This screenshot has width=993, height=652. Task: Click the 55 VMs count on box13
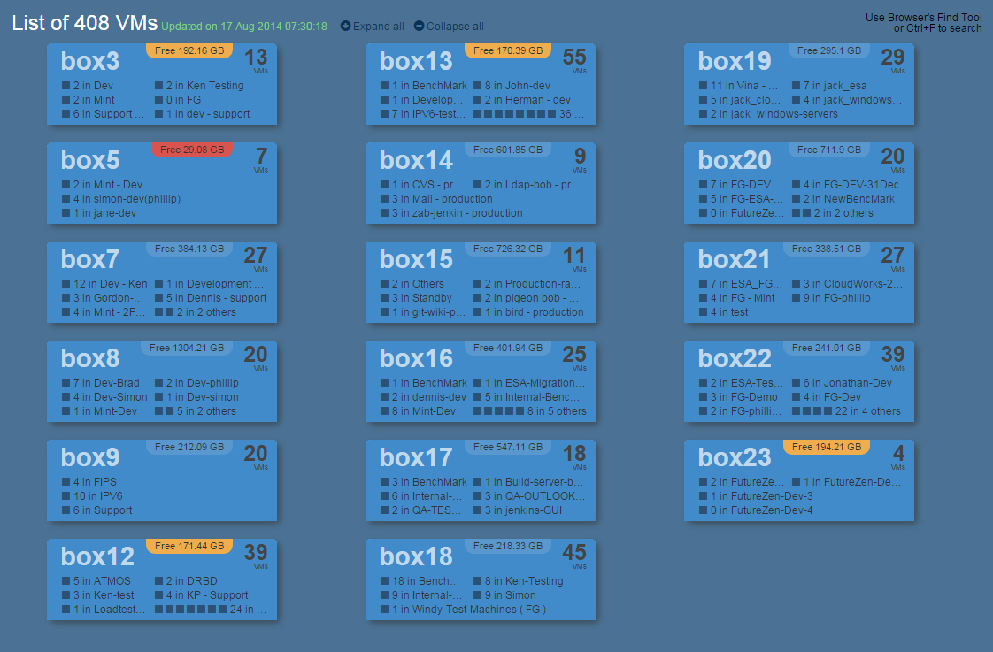point(574,58)
